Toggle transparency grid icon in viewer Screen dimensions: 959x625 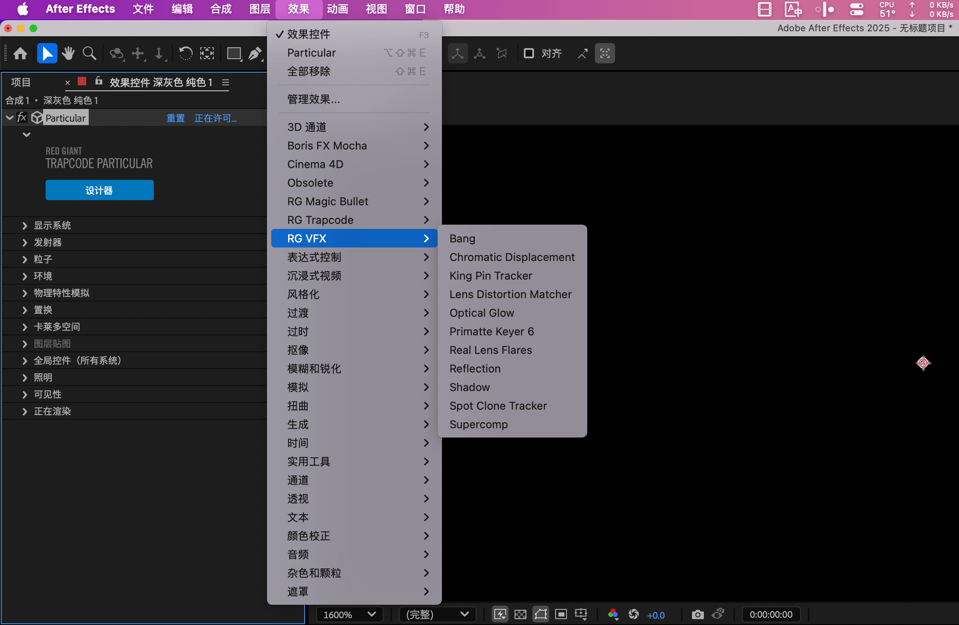(x=520, y=614)
